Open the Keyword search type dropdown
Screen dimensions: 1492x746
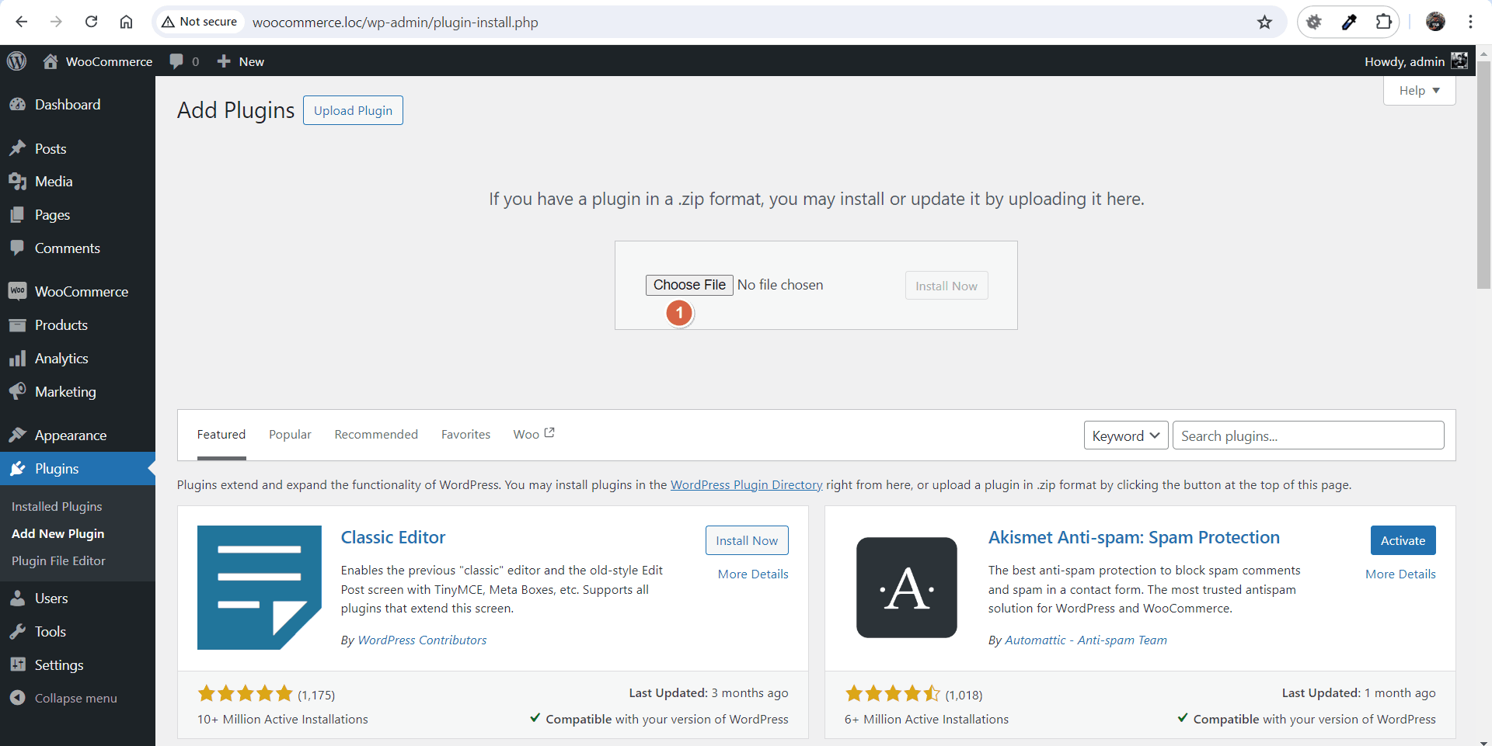[x=1125, y=435]
